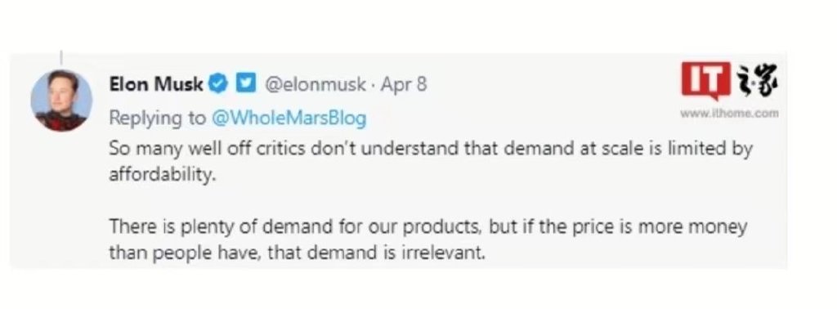
Task: Select the "There is plenty of demand" line
Action: (427, 226)
